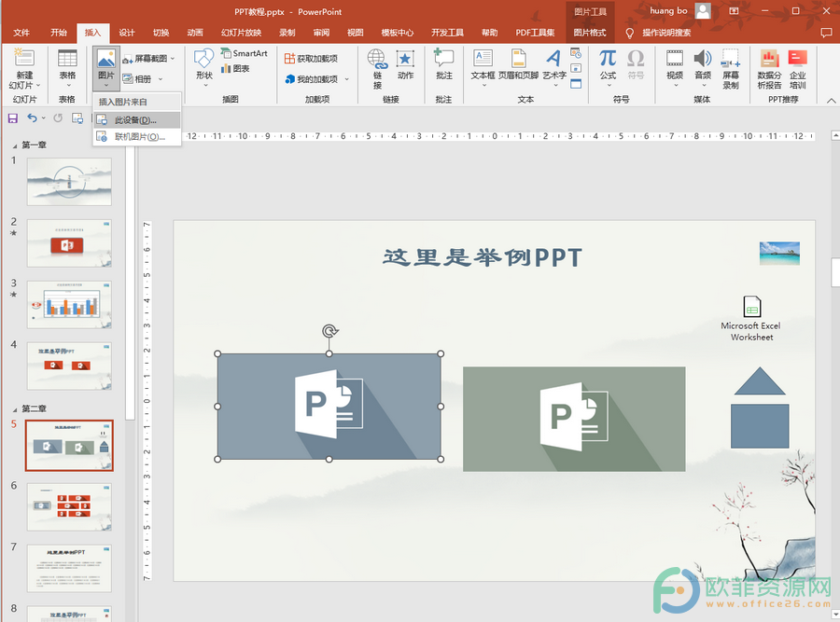Expand the Undo history dropdown arrow
840x622 pixels.
pyautogui.click(x=43, y=118)
